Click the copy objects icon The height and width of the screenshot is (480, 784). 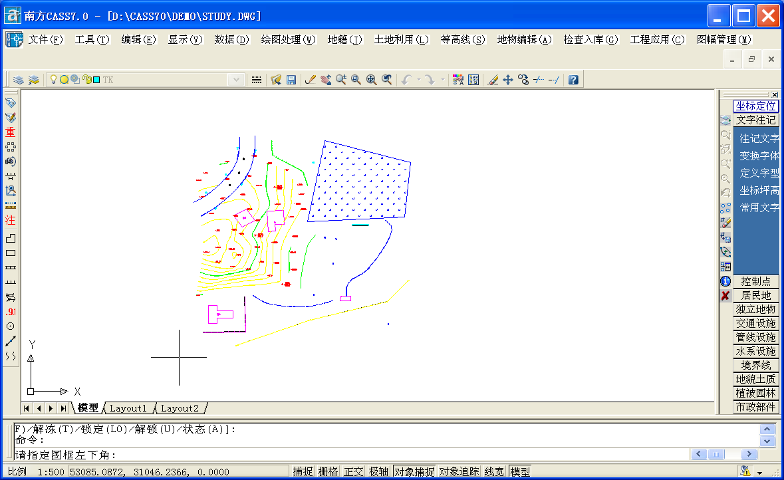(523, 80)
